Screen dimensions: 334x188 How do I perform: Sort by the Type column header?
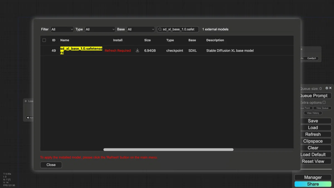tap(170, 40)
